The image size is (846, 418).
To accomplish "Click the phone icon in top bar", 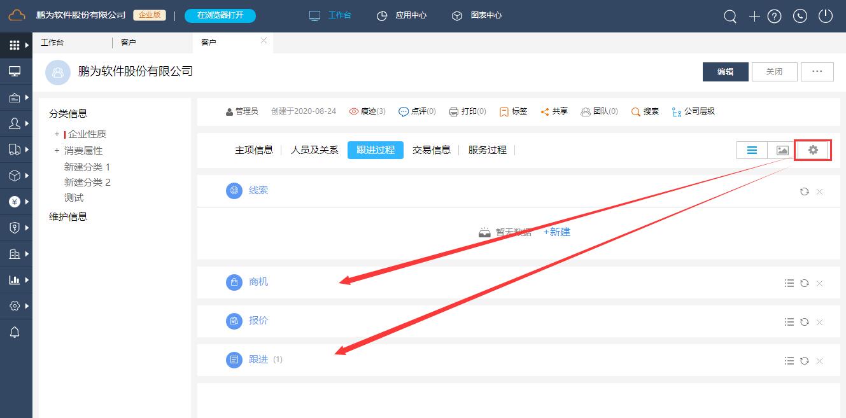I will tap(800, 17).
